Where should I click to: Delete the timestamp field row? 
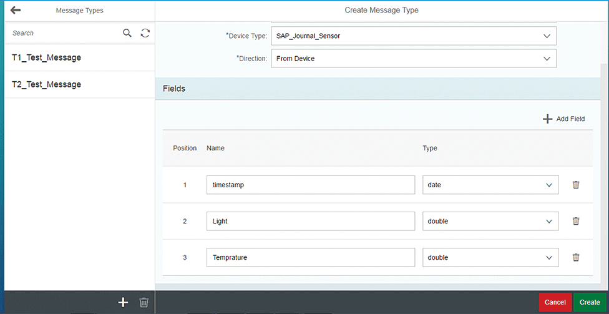(x=576, y=185)
